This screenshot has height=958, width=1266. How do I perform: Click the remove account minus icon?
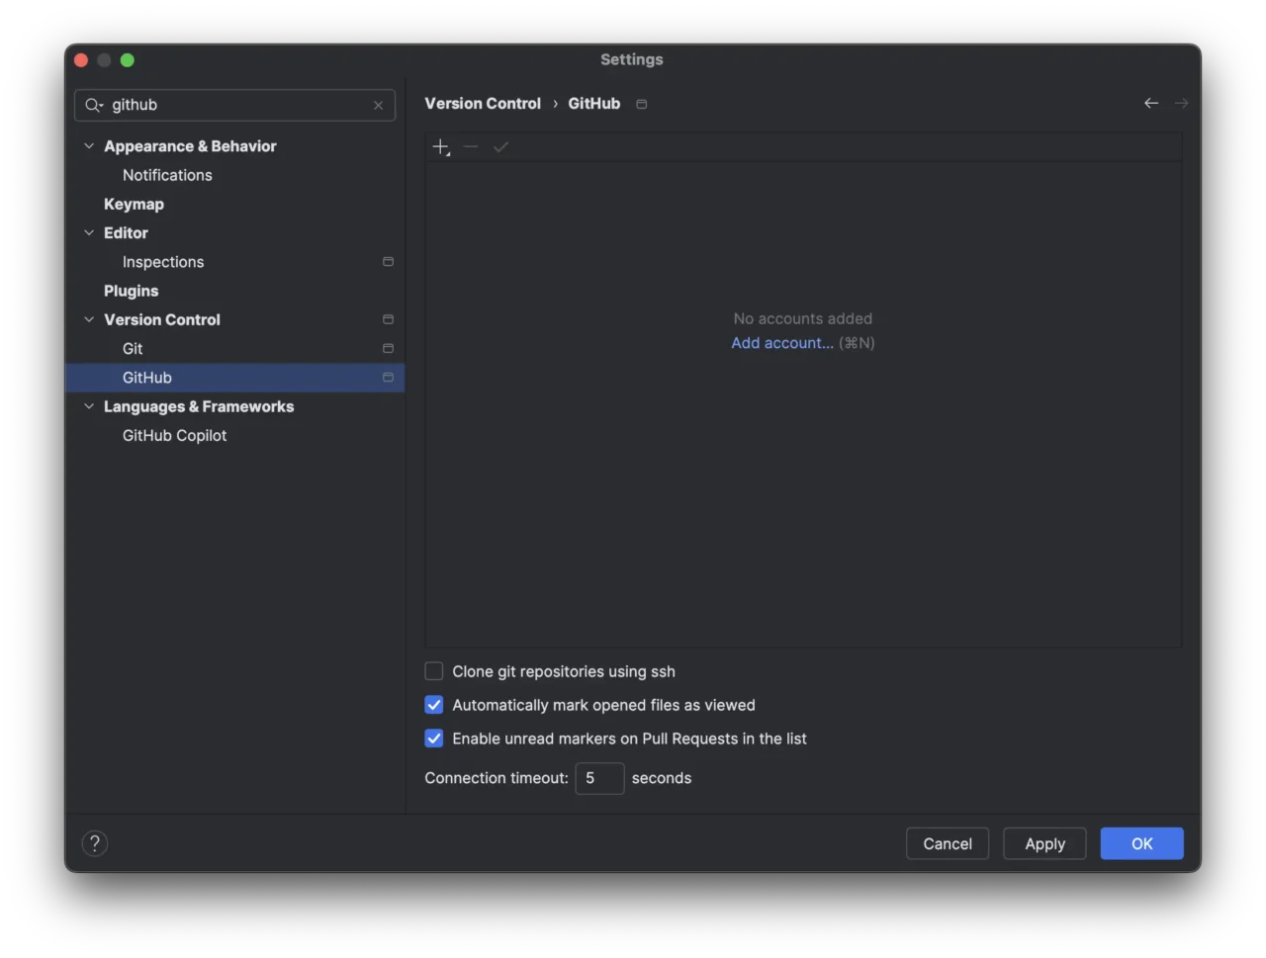(x=471, y=147)
